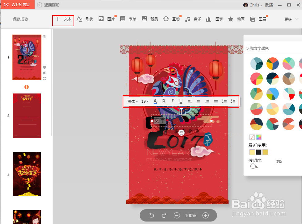Choose recent light yellow color swatch
Viewport: 302px width, 224px height.
coord(252,152)
